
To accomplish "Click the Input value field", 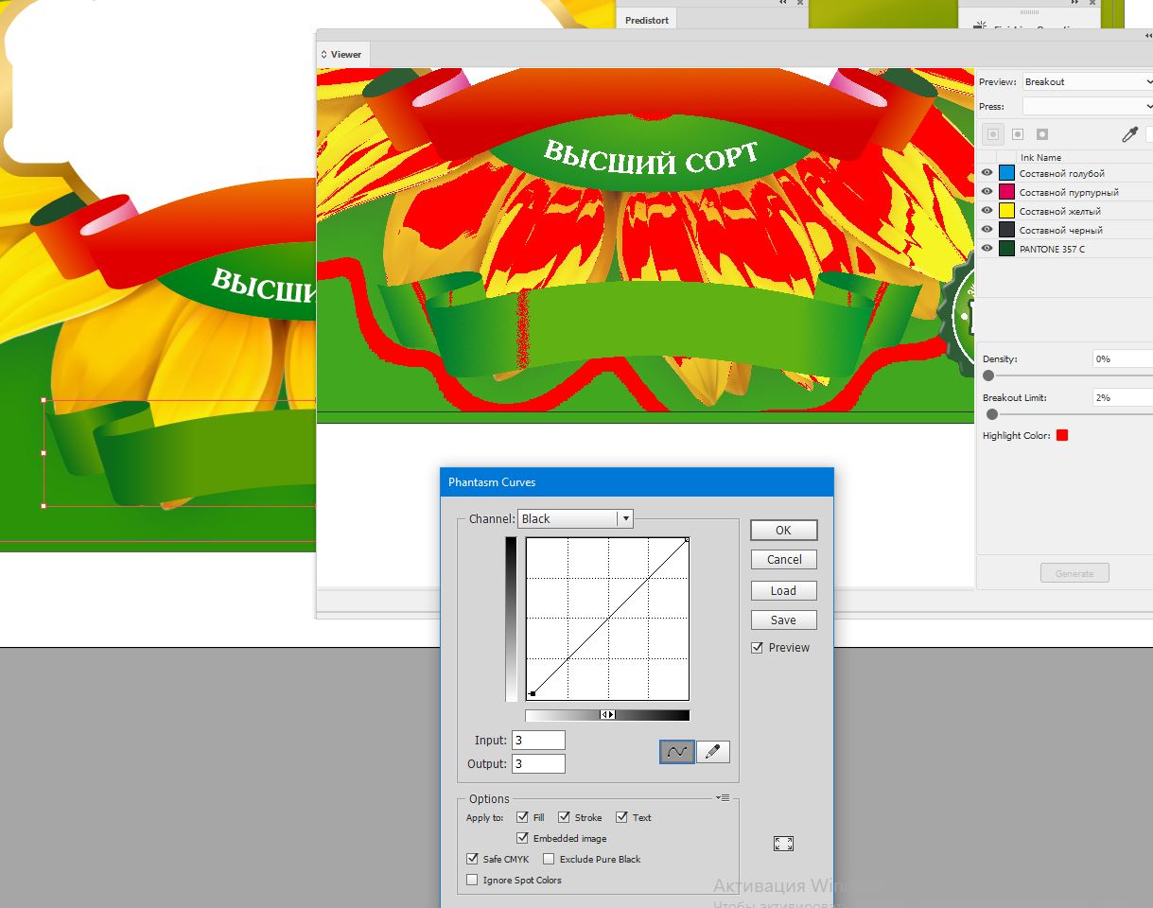I will (x=538, y=741).
